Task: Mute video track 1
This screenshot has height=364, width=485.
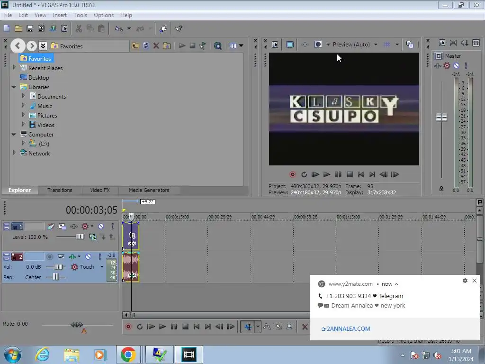Action: pos(101,227)
